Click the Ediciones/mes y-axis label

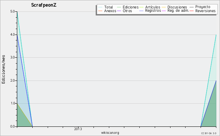(x=3, y=69)
